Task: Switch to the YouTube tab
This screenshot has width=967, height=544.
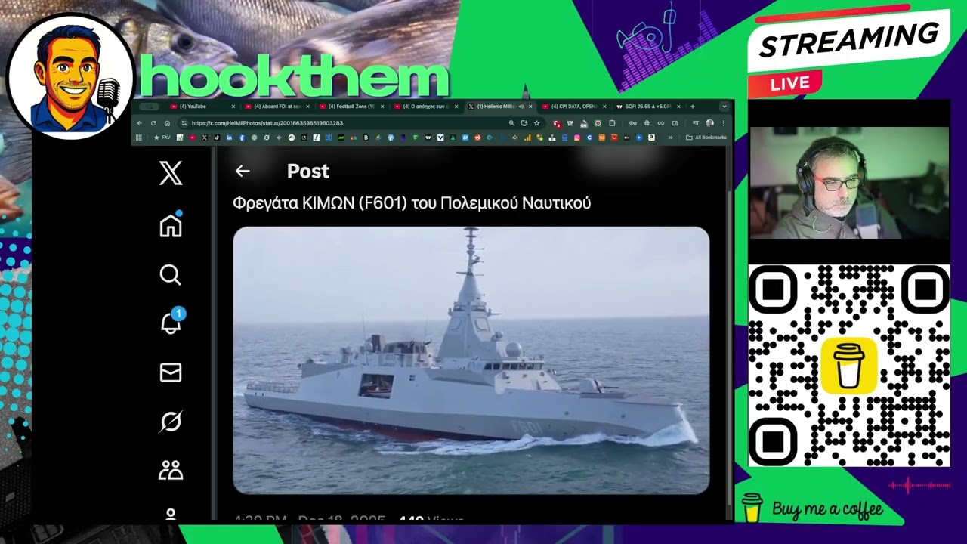Action: [203, 107]
